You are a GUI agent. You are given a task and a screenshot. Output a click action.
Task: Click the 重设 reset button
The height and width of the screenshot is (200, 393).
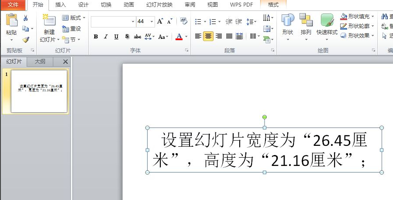[x=72, y=28]
